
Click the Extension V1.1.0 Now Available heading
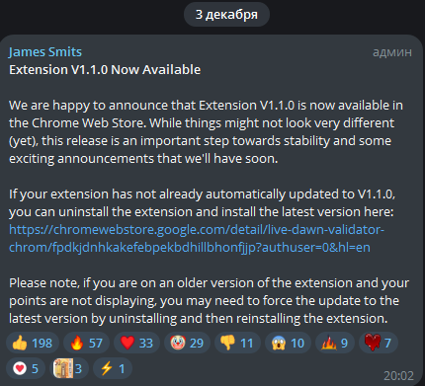coord(105,70)
